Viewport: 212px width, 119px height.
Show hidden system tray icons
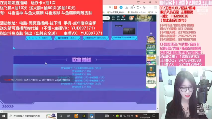pos(114,116)
